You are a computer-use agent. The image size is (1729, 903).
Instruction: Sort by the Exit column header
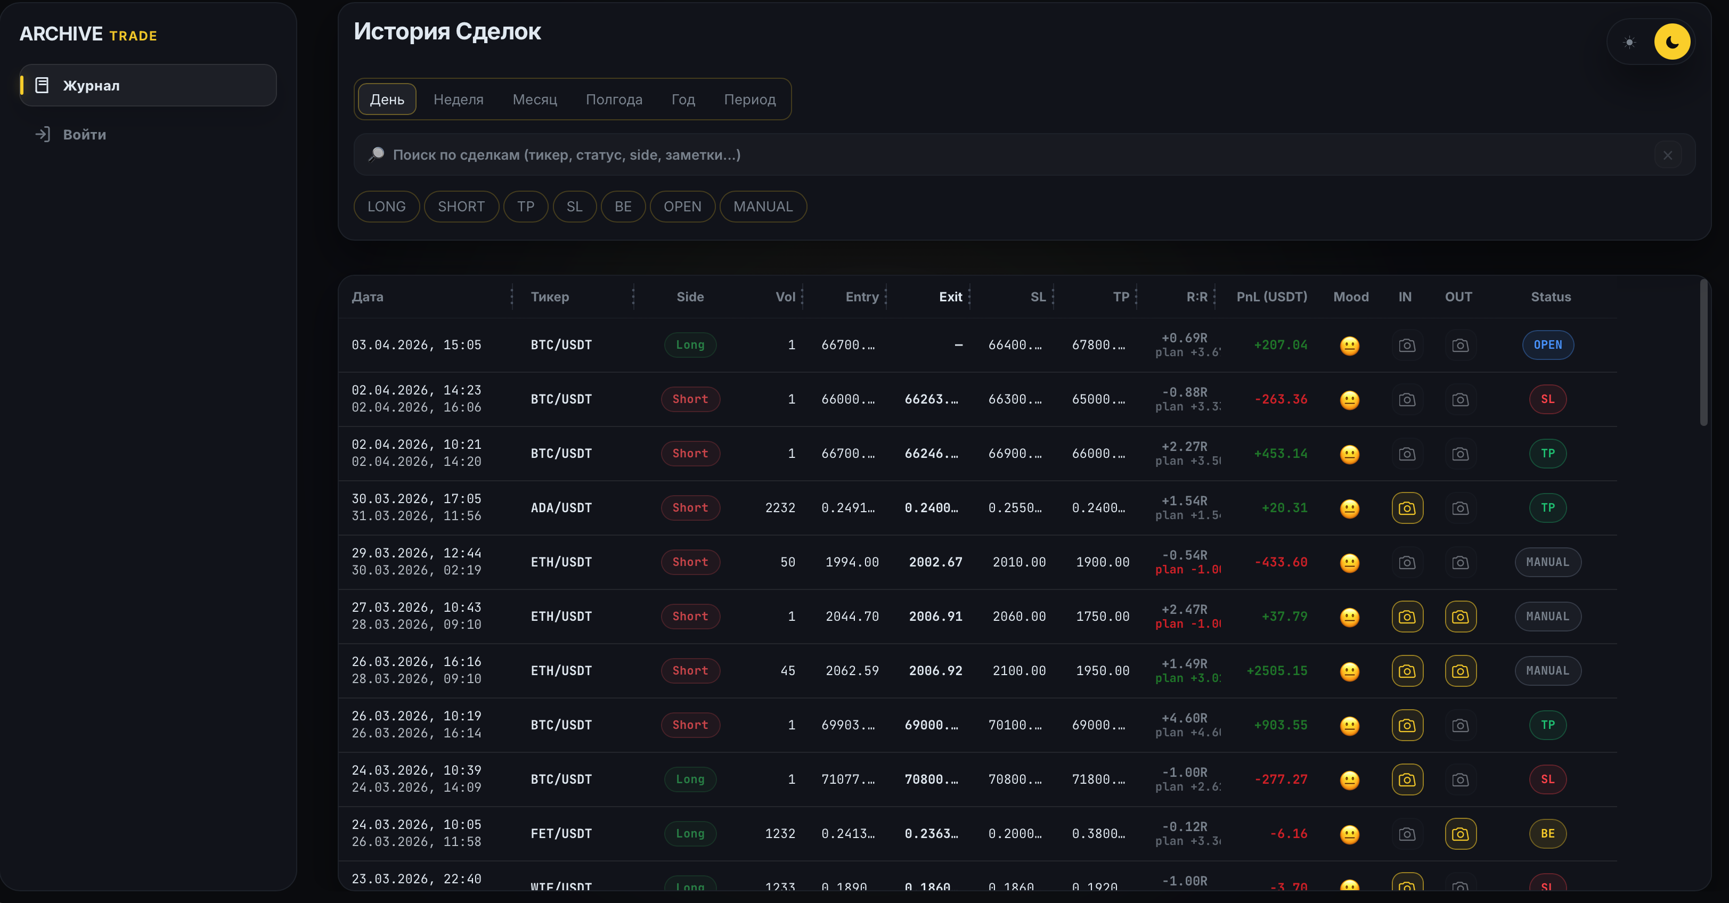(950, 297)
